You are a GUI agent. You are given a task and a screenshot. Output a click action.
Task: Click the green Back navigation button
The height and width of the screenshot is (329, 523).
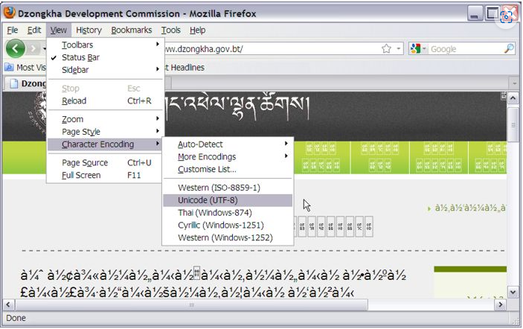pyautogui.click(x=16, y=48)
